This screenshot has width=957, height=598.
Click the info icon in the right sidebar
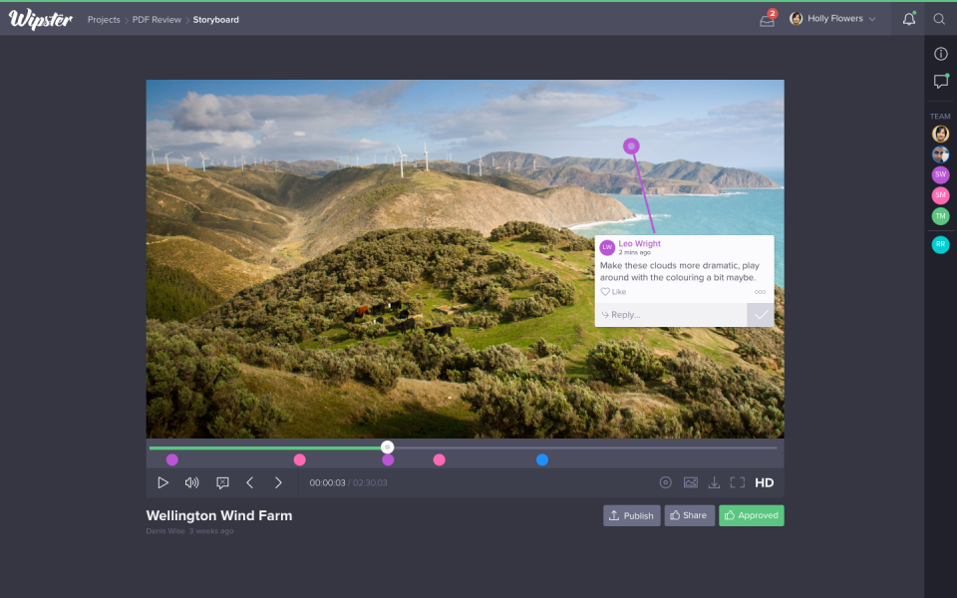pos(939,54)
